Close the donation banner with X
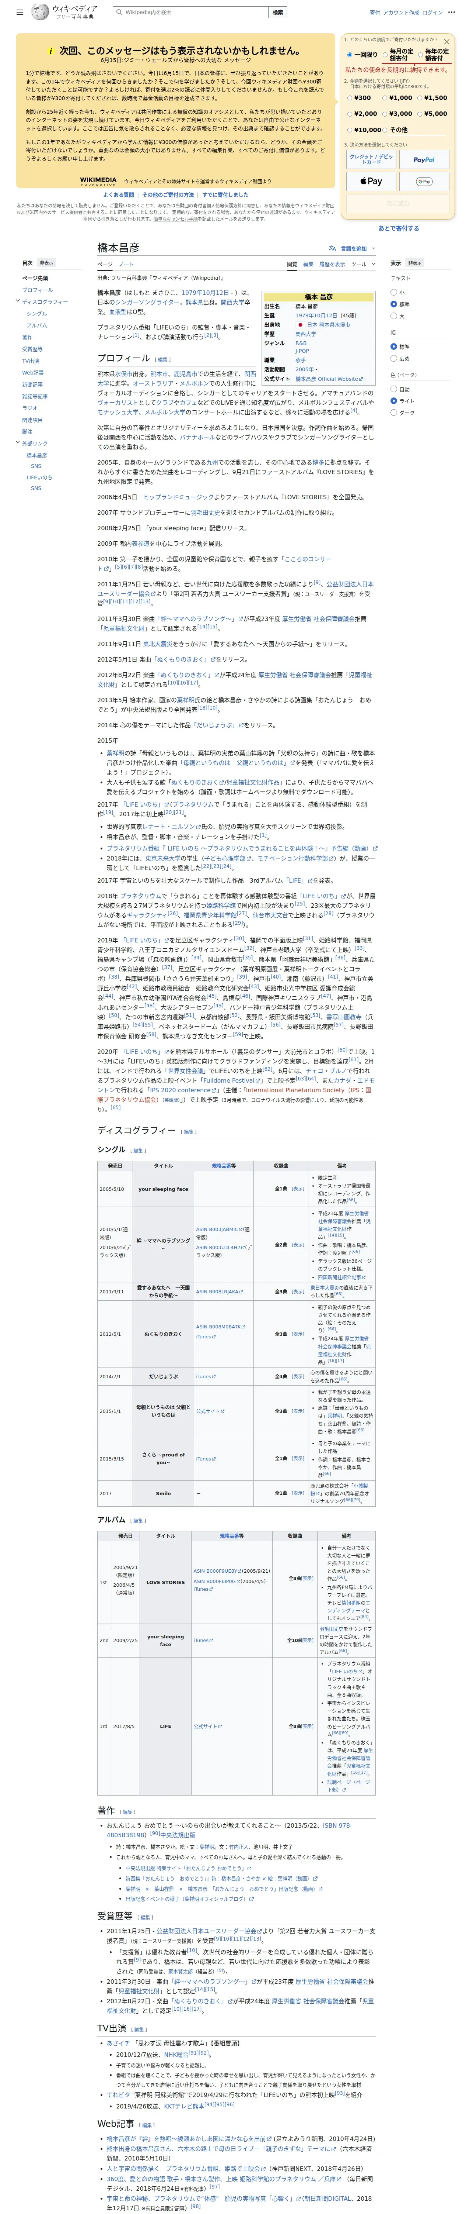 pyautogui.click(x=446, y=41)
